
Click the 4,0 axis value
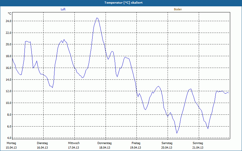9,138
